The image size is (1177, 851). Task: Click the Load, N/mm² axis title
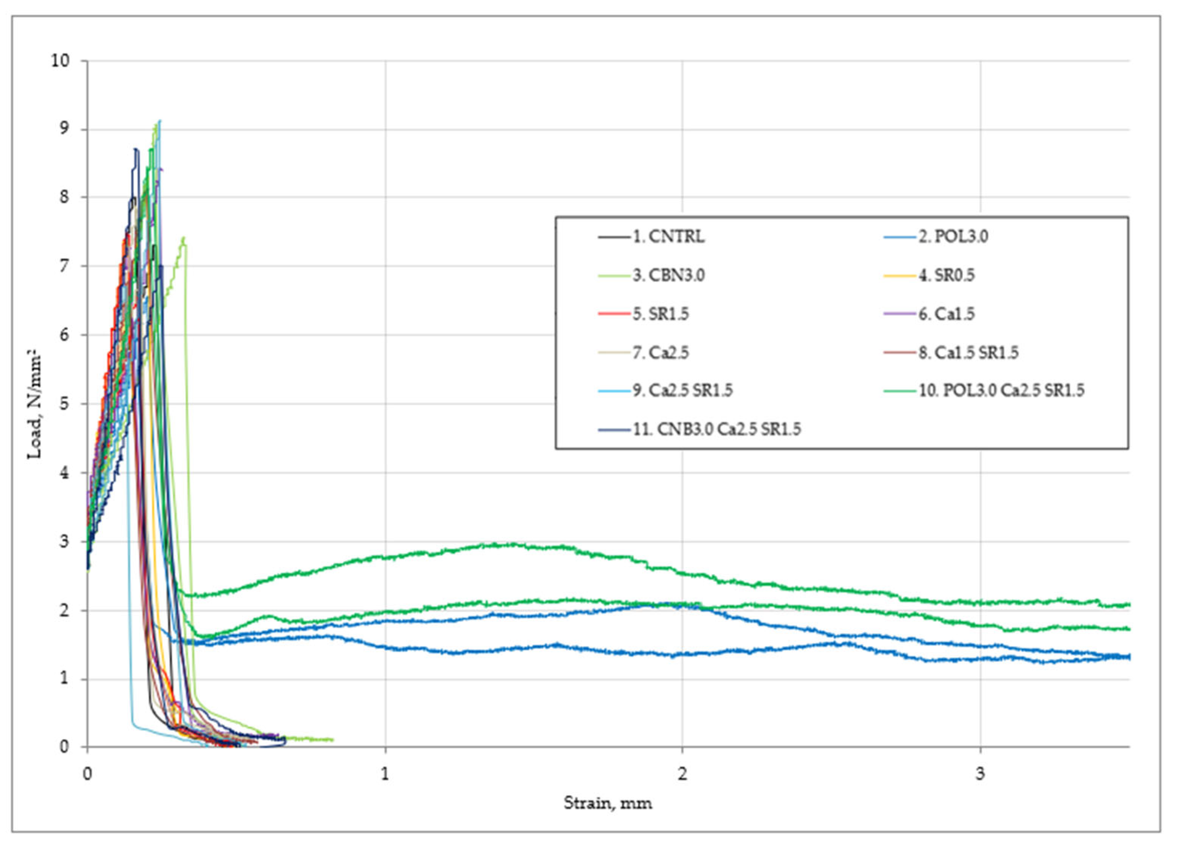(35, 404)
